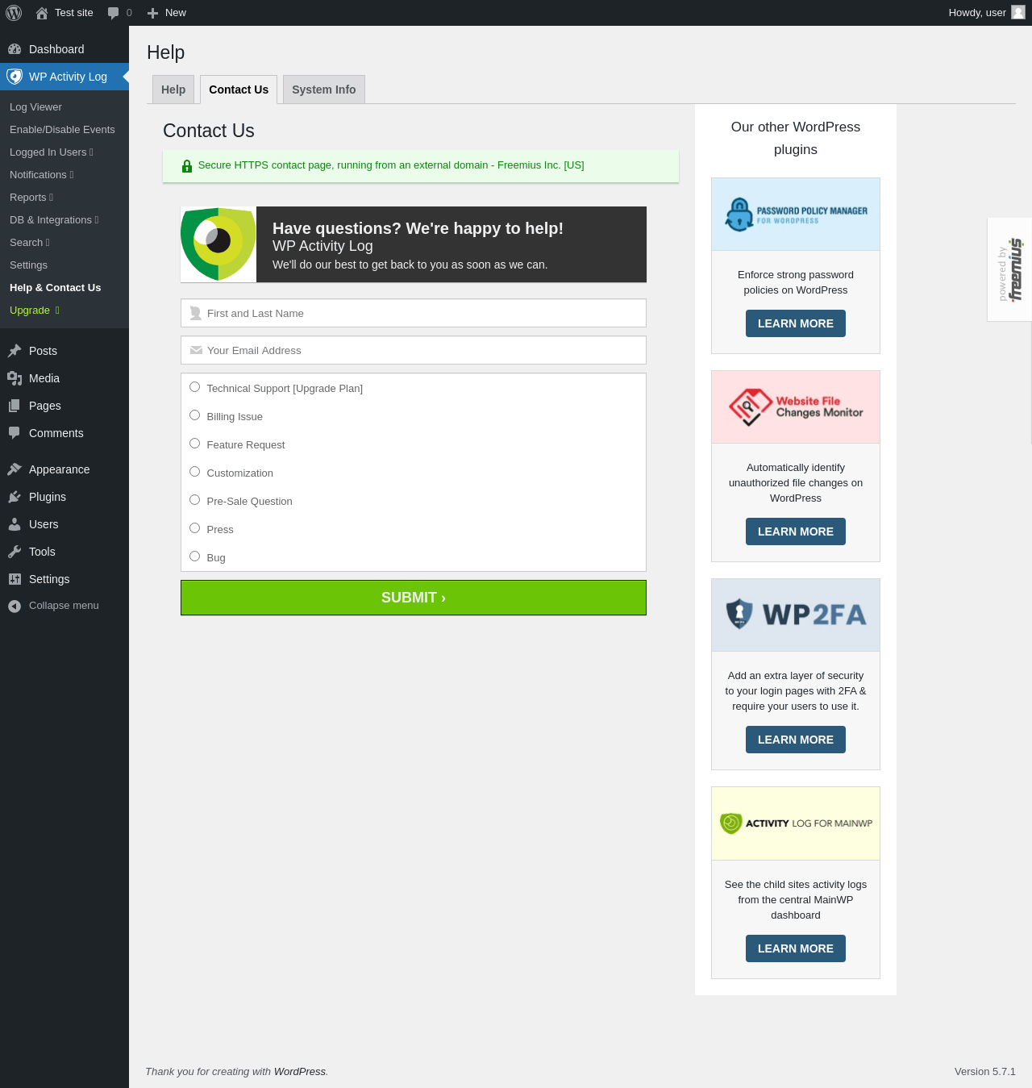
Task: Select the Press radio button
Action: (x=194, y=528)
